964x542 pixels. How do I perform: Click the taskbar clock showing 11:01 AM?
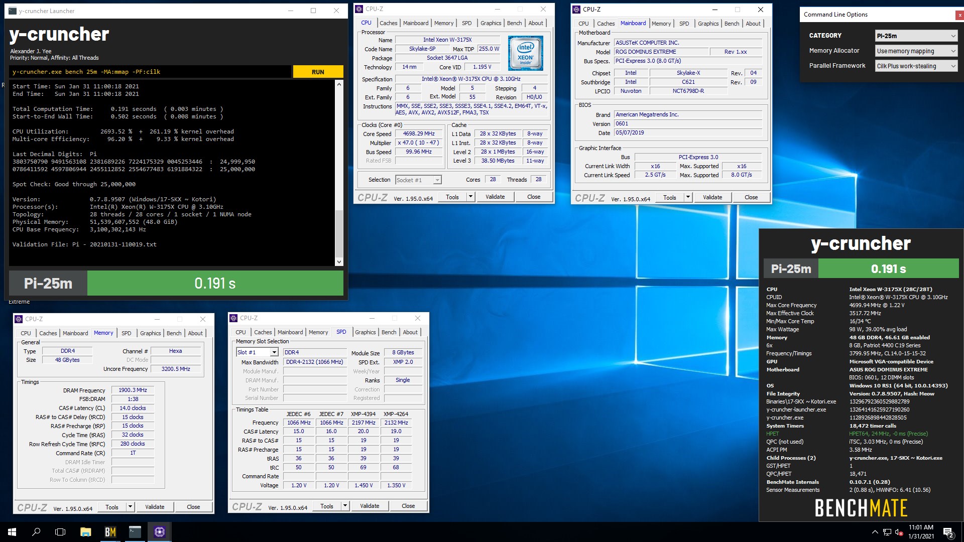tap(921, 532)
